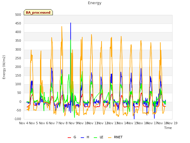Viewport: 190px width, 143px height.
Task: Click the 0 y-axis tick label
Action: [x=20, y=102]
